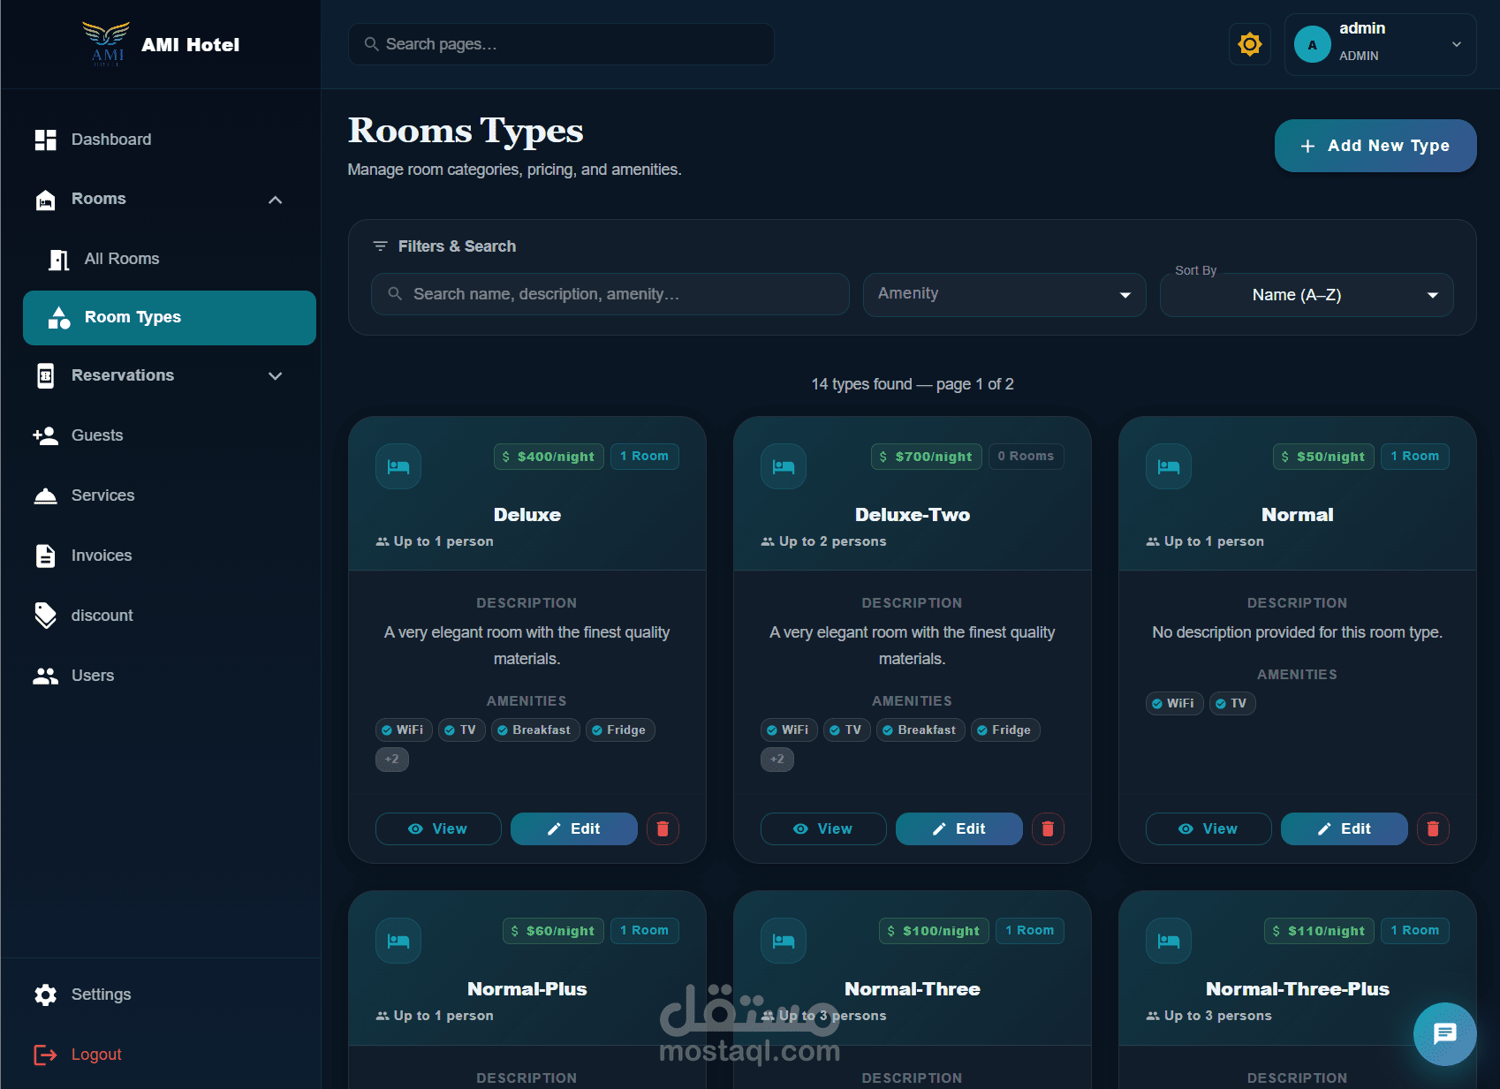Edit the Normal room type
1500x1089 pixels.
click(1345, 828)
